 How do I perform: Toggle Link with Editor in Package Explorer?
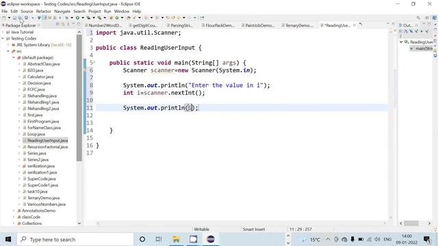click(63, 25)
